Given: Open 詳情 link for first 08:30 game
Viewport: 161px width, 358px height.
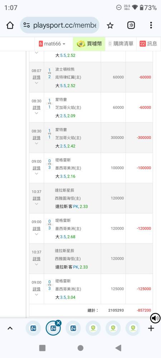Looking at the screenshot, I should click(36, 107).
